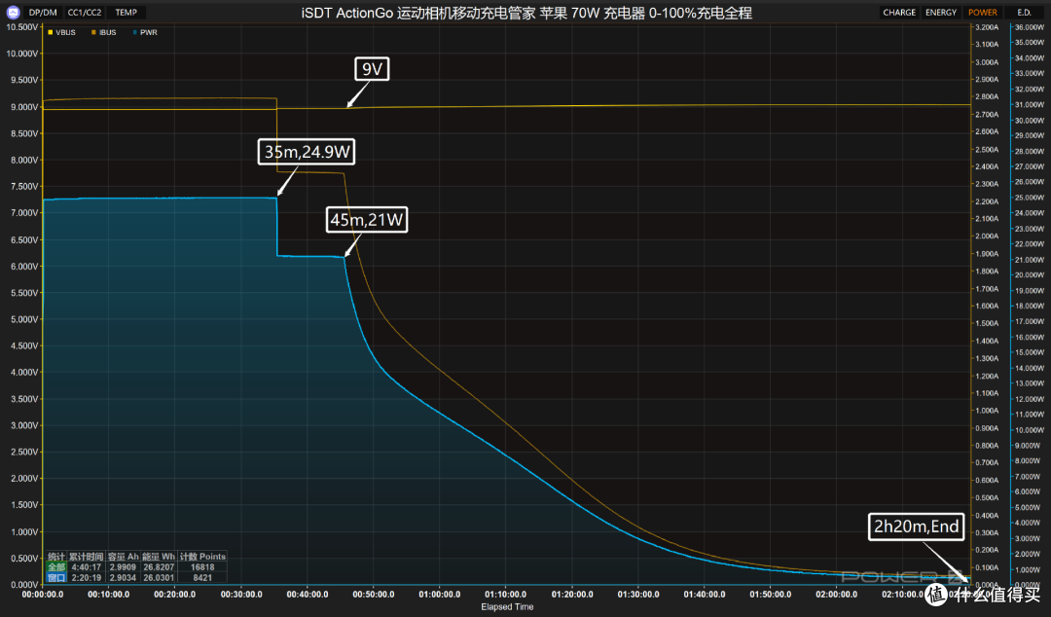
Task: Click the 9.000V voltage axis label
Action: 22,107
